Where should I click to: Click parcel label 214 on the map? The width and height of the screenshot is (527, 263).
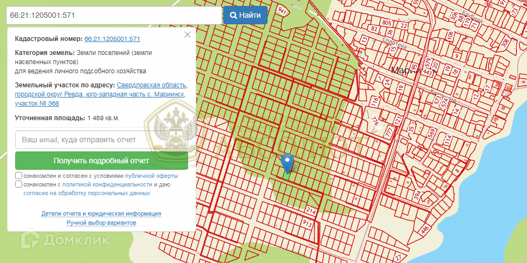[311, 211]
